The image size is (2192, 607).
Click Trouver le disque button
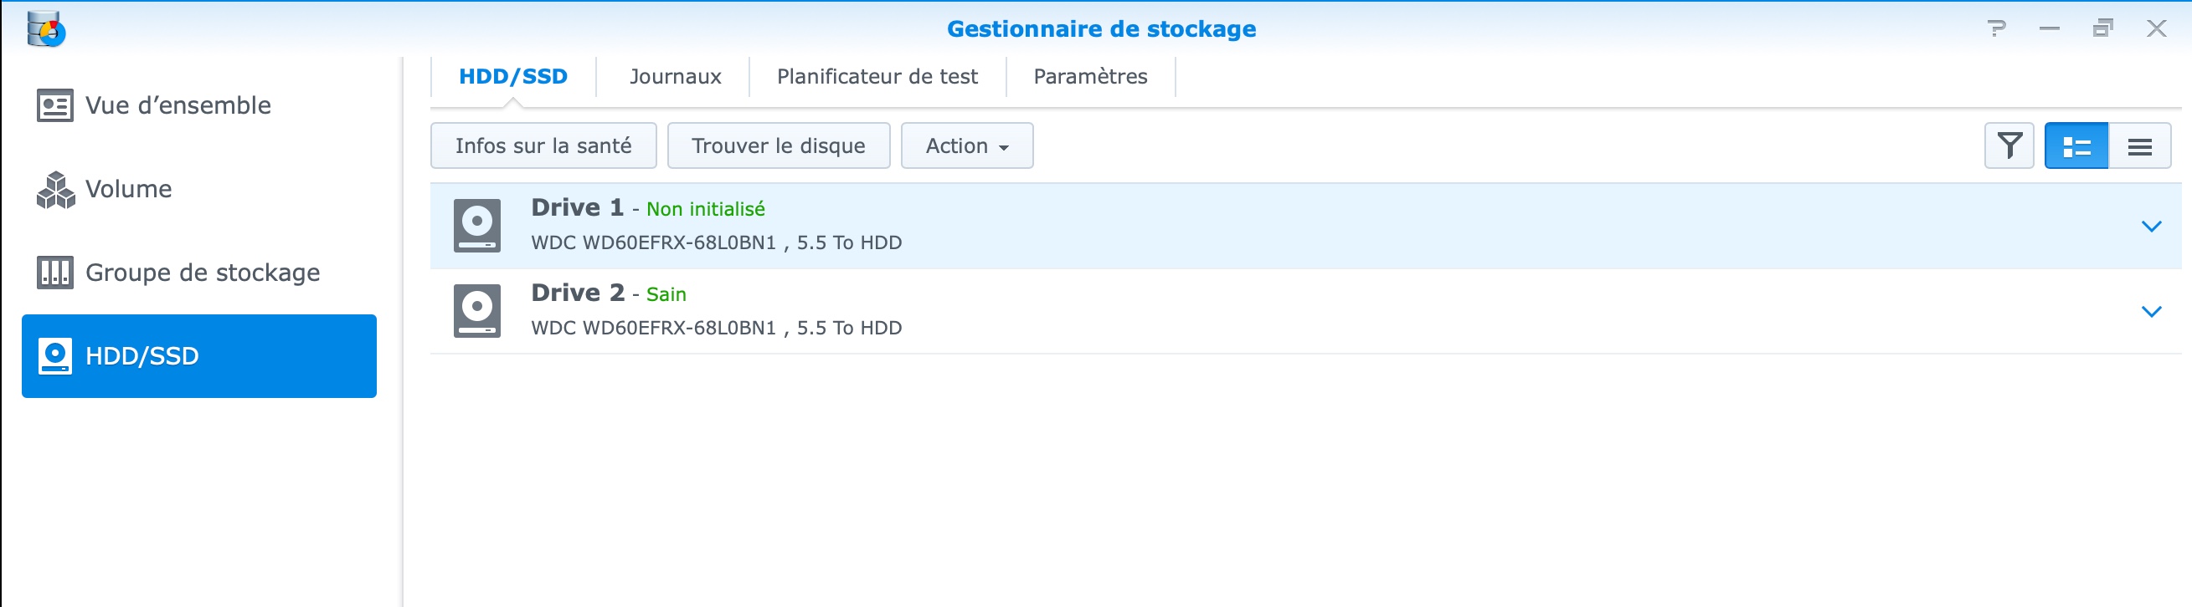778,146
